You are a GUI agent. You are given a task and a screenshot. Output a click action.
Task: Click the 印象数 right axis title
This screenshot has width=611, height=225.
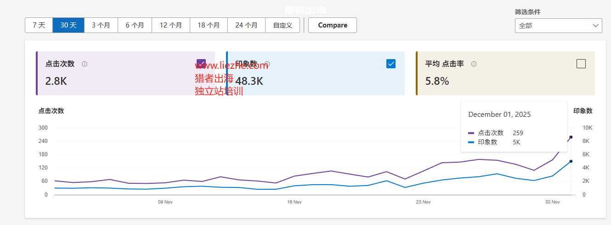click(x=583, y=111)
